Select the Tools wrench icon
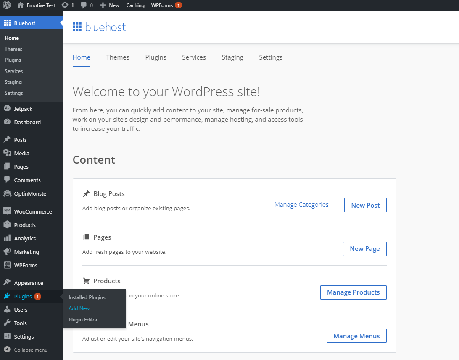Screen dimensions: 459x360 [x=7, y=323]
